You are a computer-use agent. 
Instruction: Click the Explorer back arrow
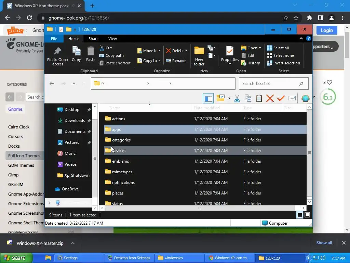(x=52, y=84)
